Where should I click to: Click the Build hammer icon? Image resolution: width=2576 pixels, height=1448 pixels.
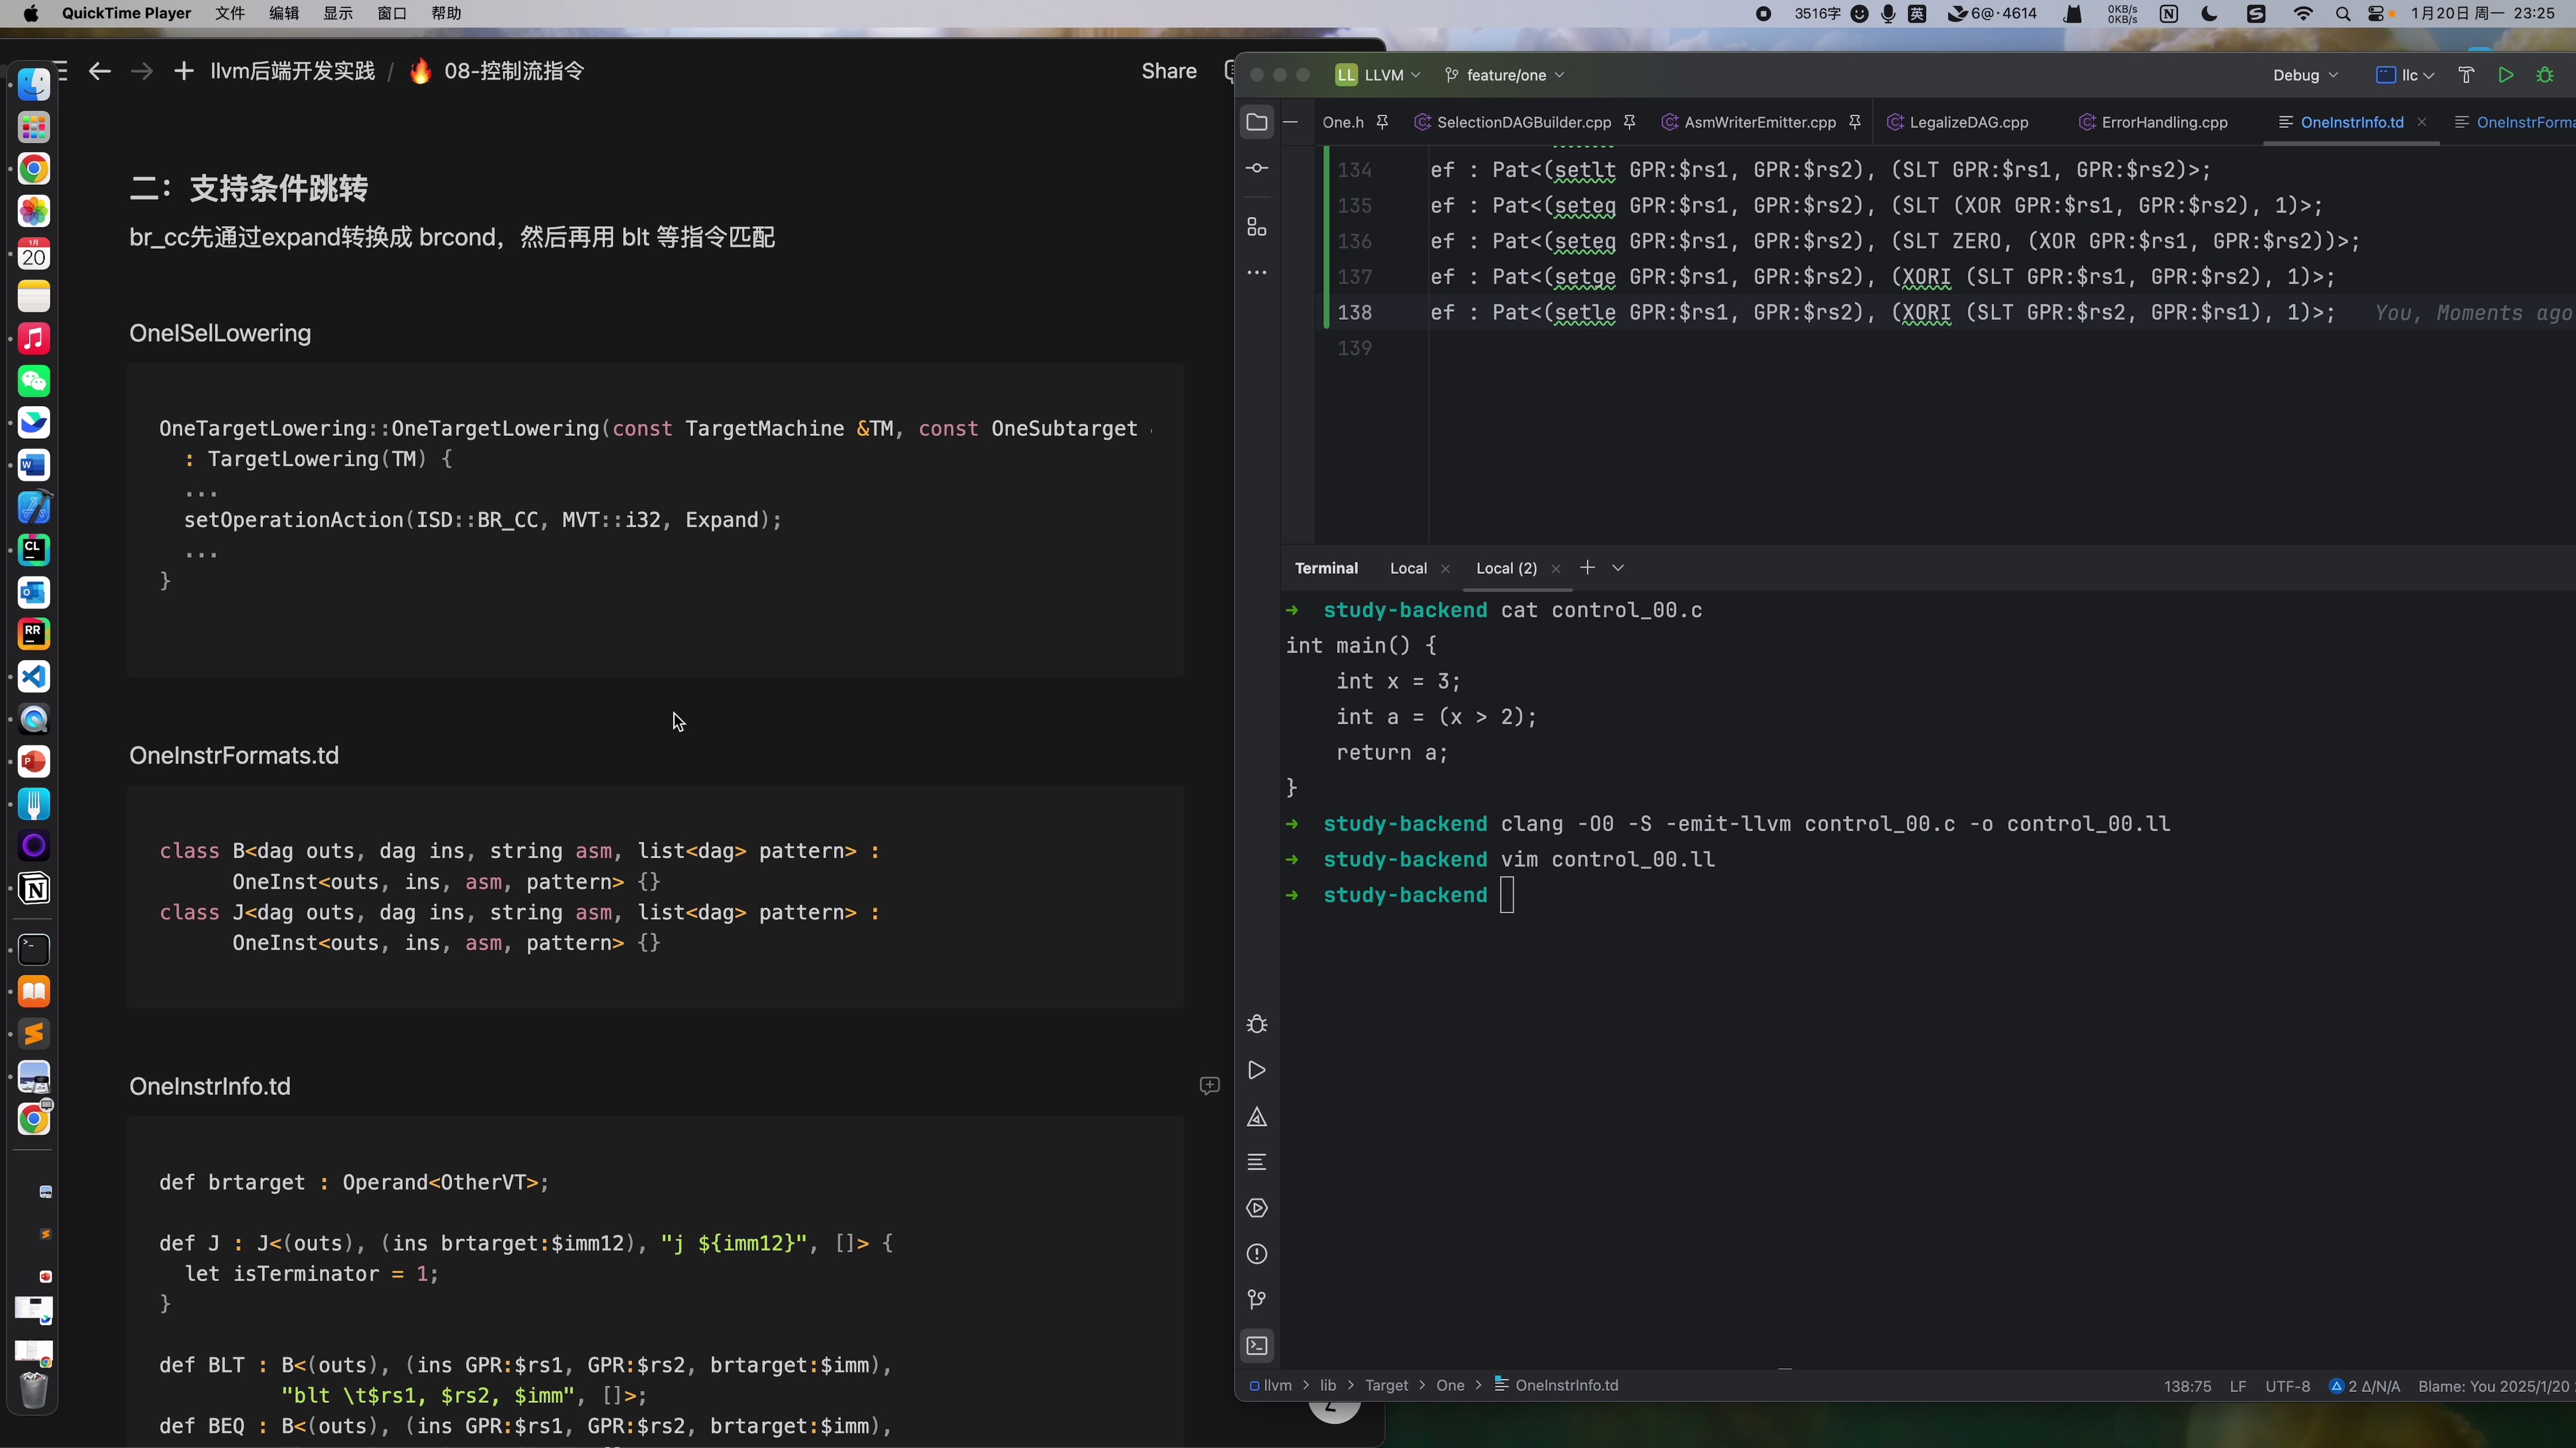[2466, 75]
